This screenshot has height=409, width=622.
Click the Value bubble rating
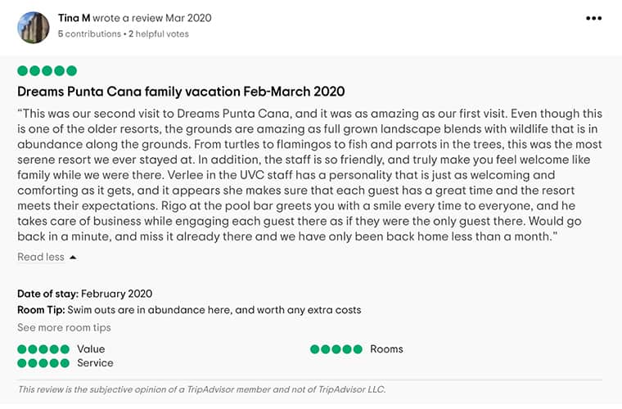pos(43,348)
